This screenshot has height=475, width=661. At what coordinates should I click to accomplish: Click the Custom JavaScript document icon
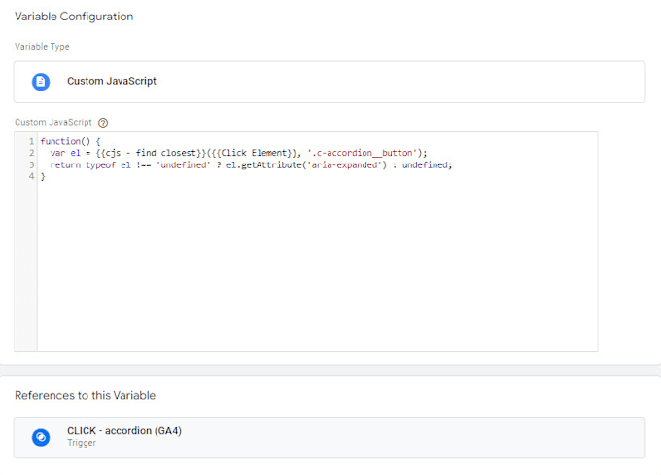point(41,82)
